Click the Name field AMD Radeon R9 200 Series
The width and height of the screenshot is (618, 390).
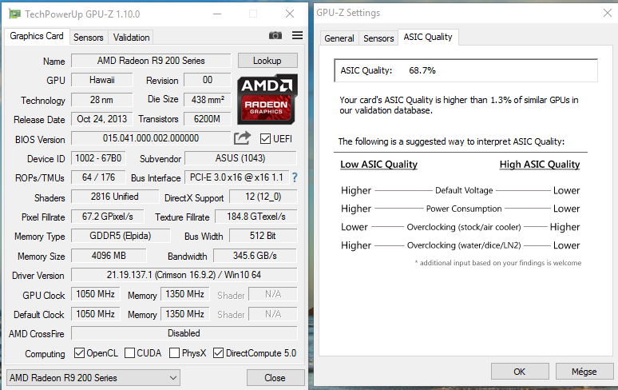pyautogui.click(x=151, y=61)
